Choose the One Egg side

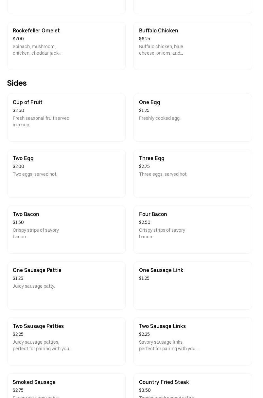tap(192, 117)
